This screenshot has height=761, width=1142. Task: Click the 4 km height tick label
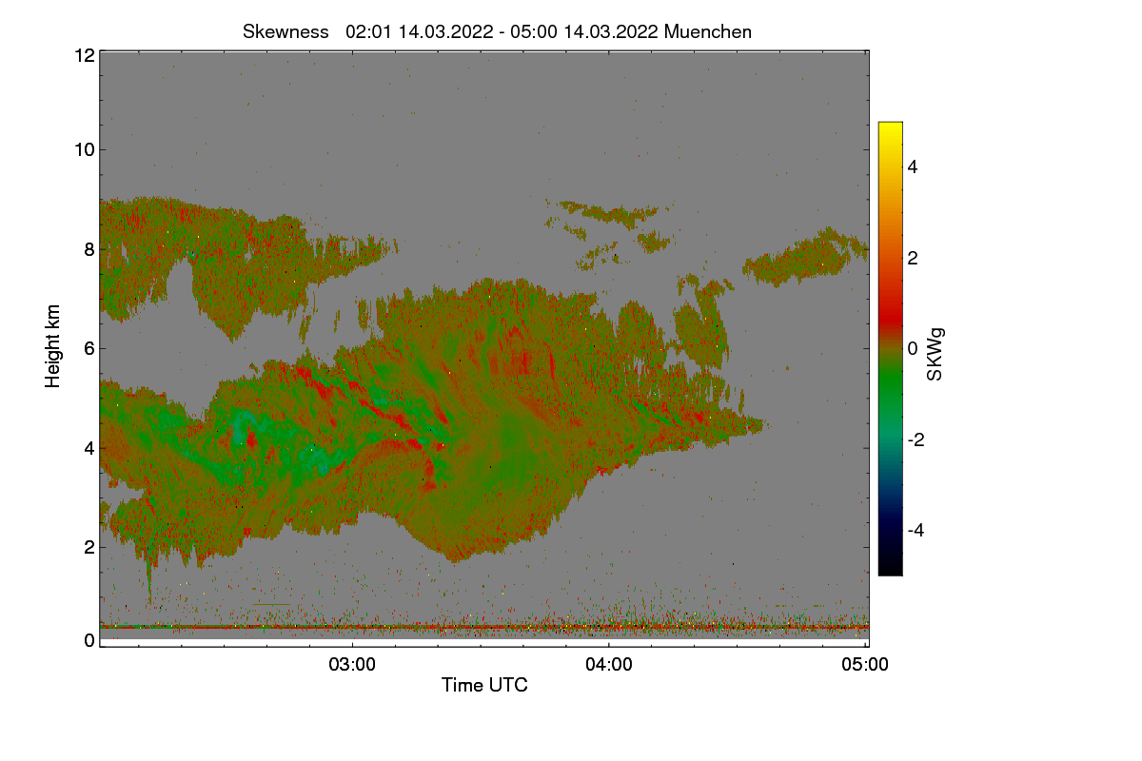pyautogui.click(x=89, y=447)
